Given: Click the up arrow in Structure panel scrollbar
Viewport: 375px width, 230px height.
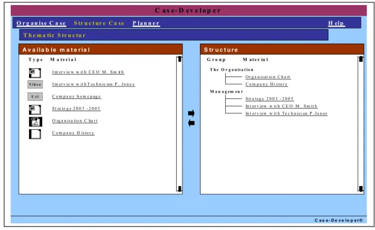Looking at the screenshot, I should (x=361, y=59).
